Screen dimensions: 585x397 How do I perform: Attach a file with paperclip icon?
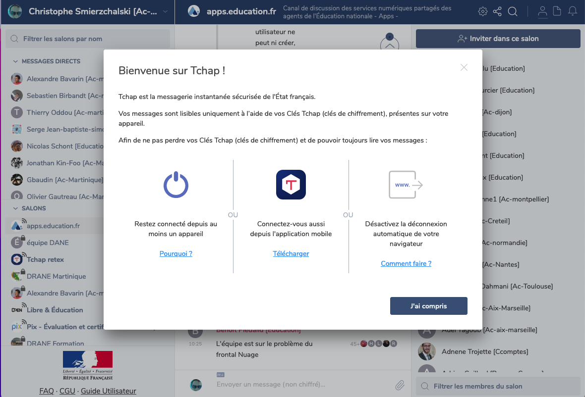coord(400,385)
